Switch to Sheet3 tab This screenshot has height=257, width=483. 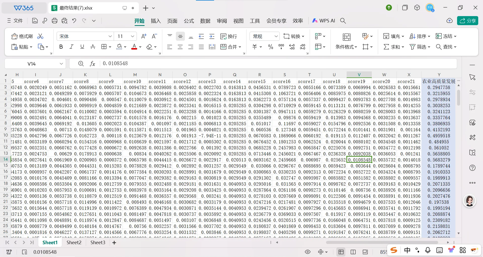[98, 243]
